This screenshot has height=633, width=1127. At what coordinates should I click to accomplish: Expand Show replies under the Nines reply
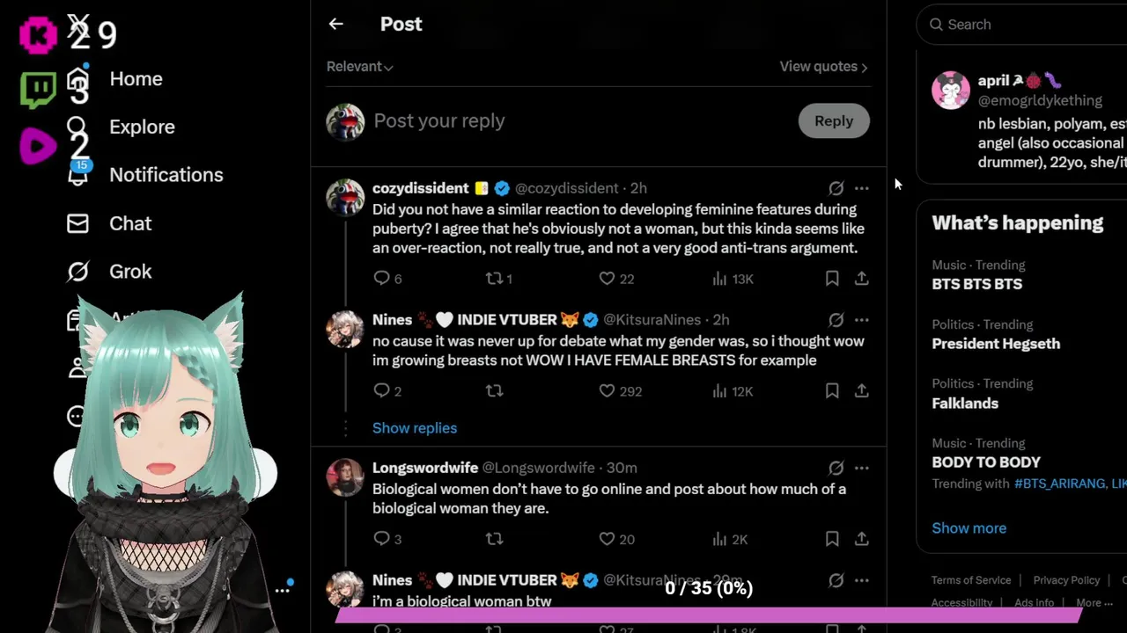(415, 428)
